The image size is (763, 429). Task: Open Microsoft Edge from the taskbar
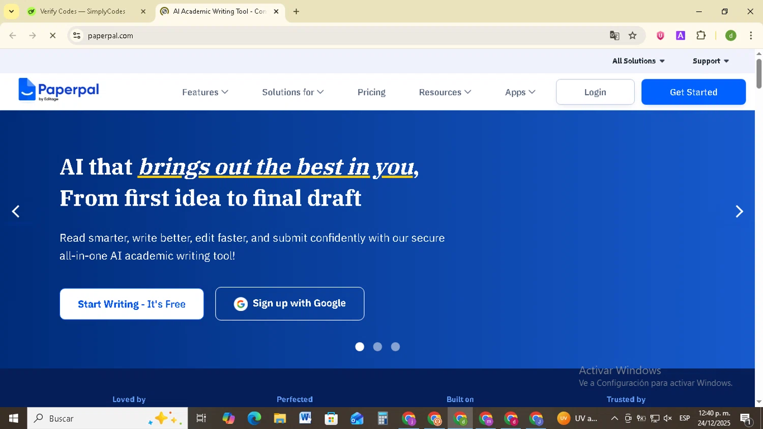pos(254,418)
